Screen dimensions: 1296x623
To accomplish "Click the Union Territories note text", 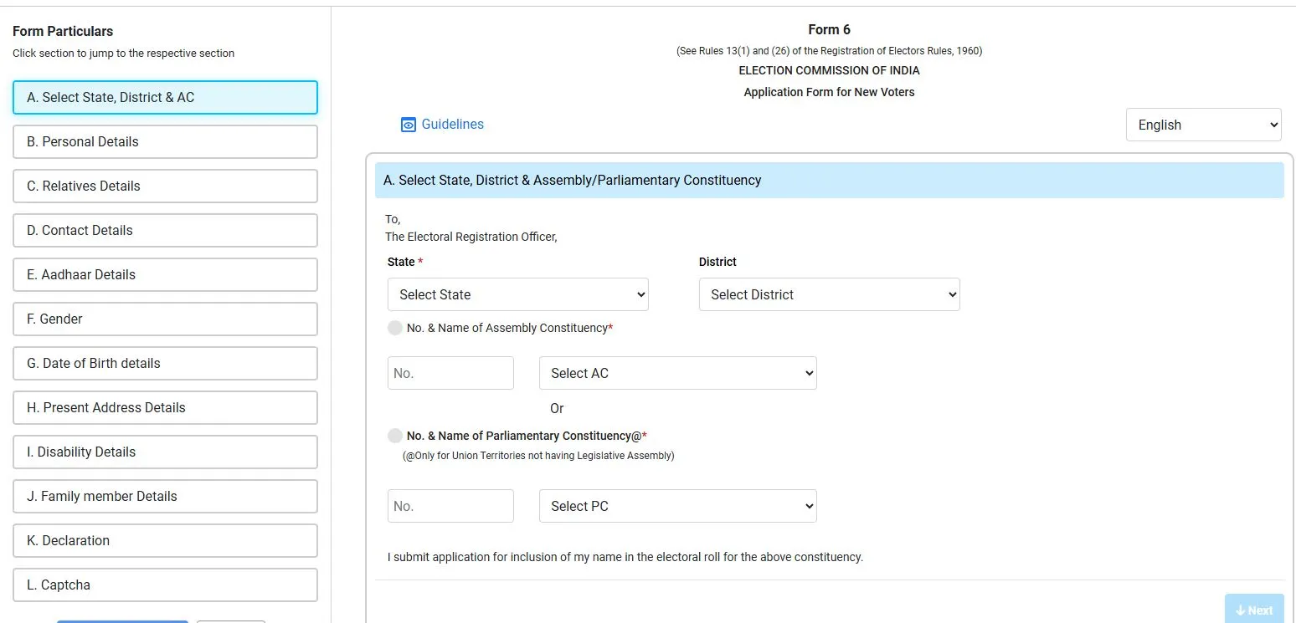I will pos(538,456).
